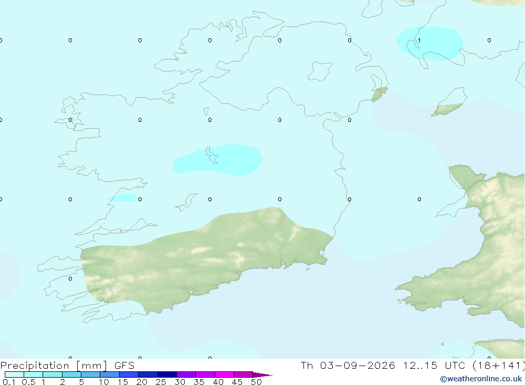
Task: Pick the 10–15 mm blue legend swatch
Action: click(110, 374)
